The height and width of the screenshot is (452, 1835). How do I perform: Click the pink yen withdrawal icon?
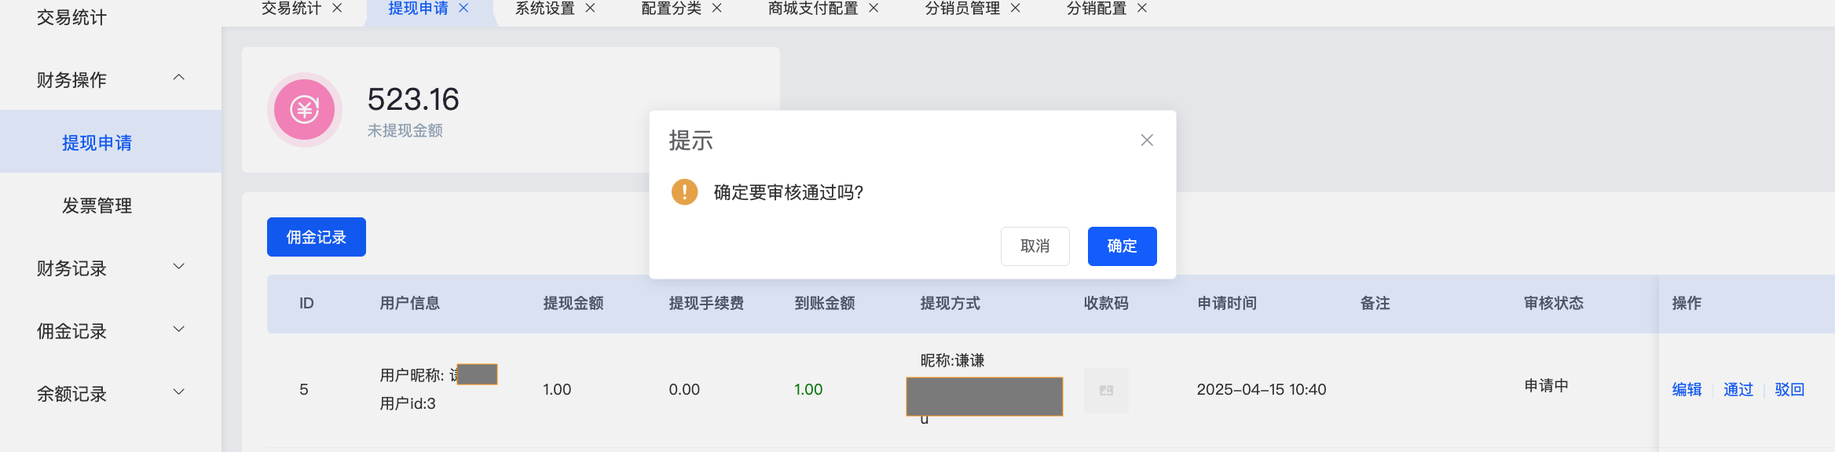point(305,110)
